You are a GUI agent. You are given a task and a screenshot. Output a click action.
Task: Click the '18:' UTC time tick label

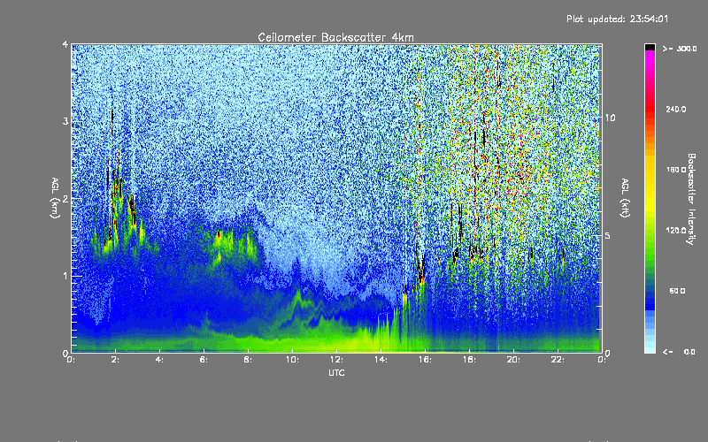click(469, 360)
